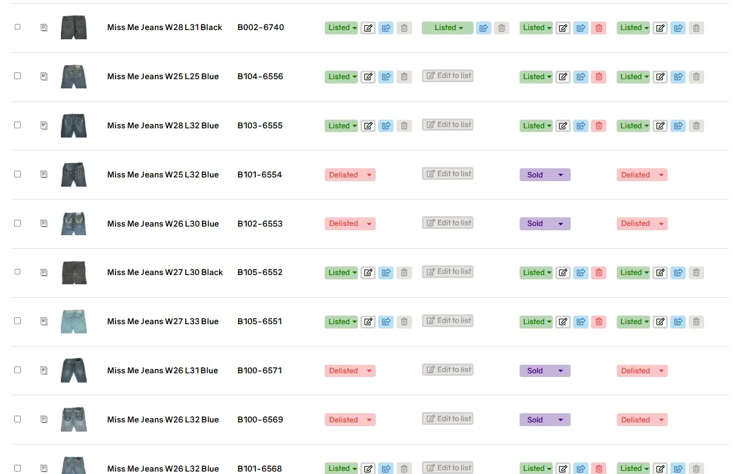
Task: Select checkbox for Miss Me Jeans W28 L31 Black
Action: pos(18,27)
